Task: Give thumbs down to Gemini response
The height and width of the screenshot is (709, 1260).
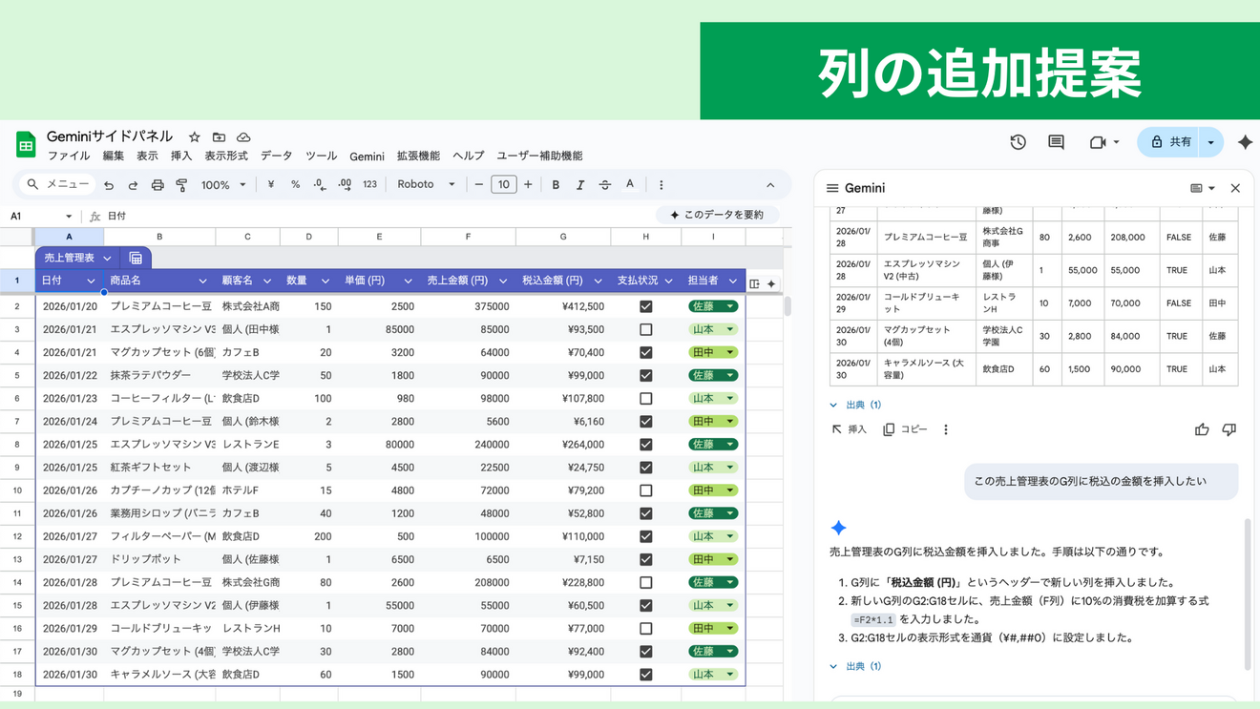Action: pos(1229,430)
